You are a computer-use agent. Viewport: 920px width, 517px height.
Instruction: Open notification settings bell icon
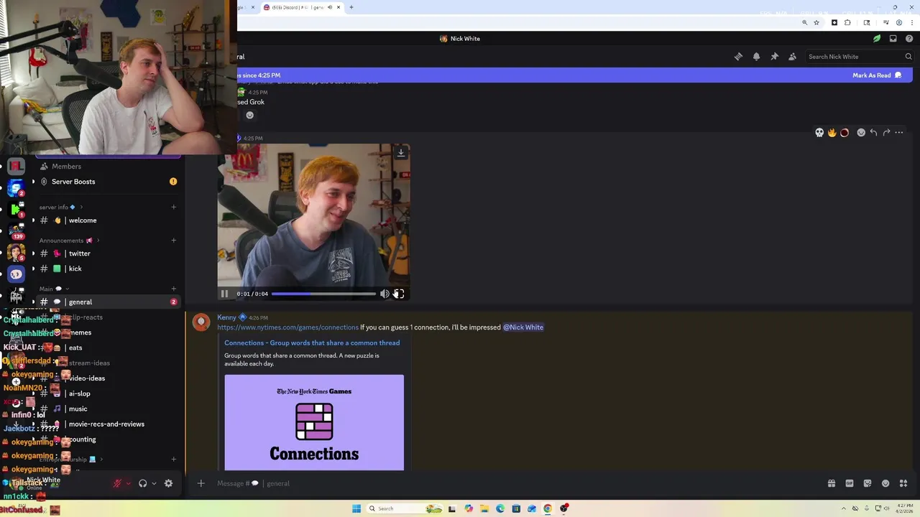click(x=756, y=57)
